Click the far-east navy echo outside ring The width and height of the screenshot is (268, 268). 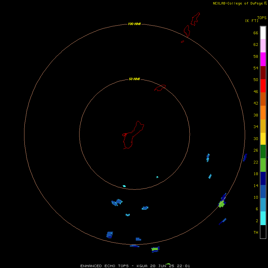(245, 158)
